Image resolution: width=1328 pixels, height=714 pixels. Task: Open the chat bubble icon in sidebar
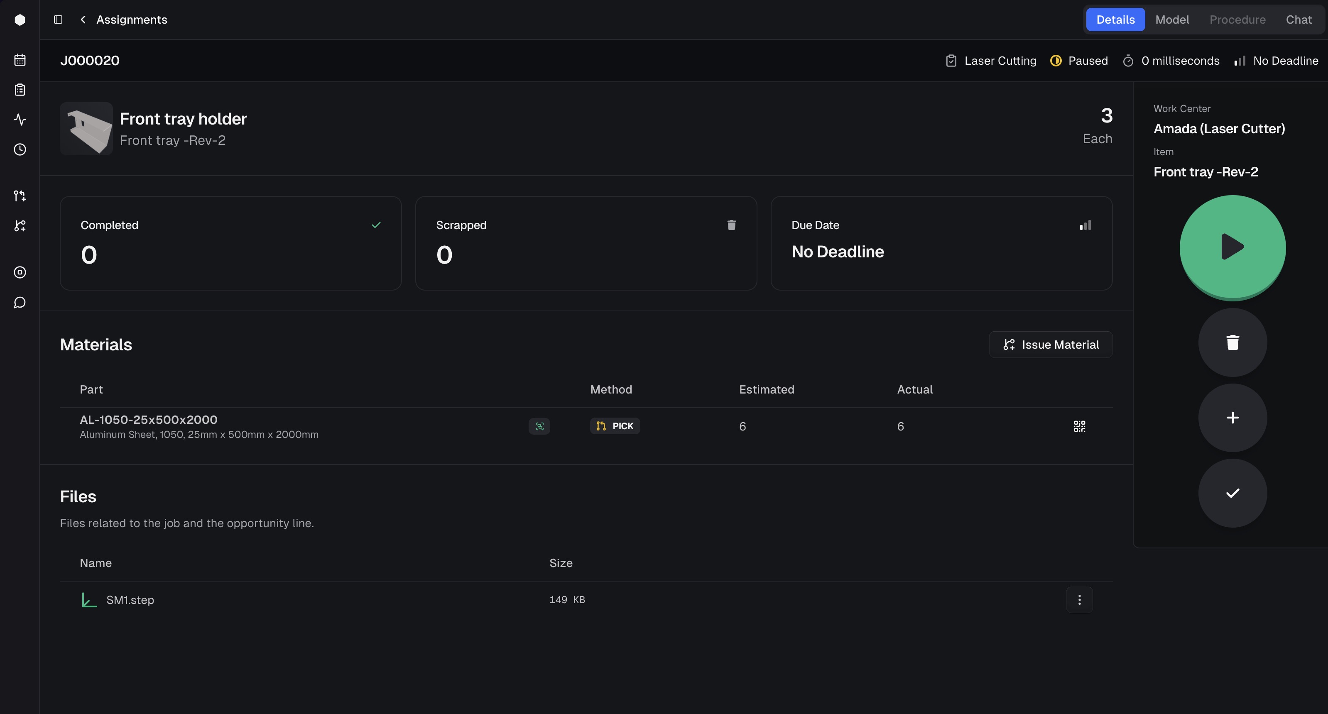[20, 302]
